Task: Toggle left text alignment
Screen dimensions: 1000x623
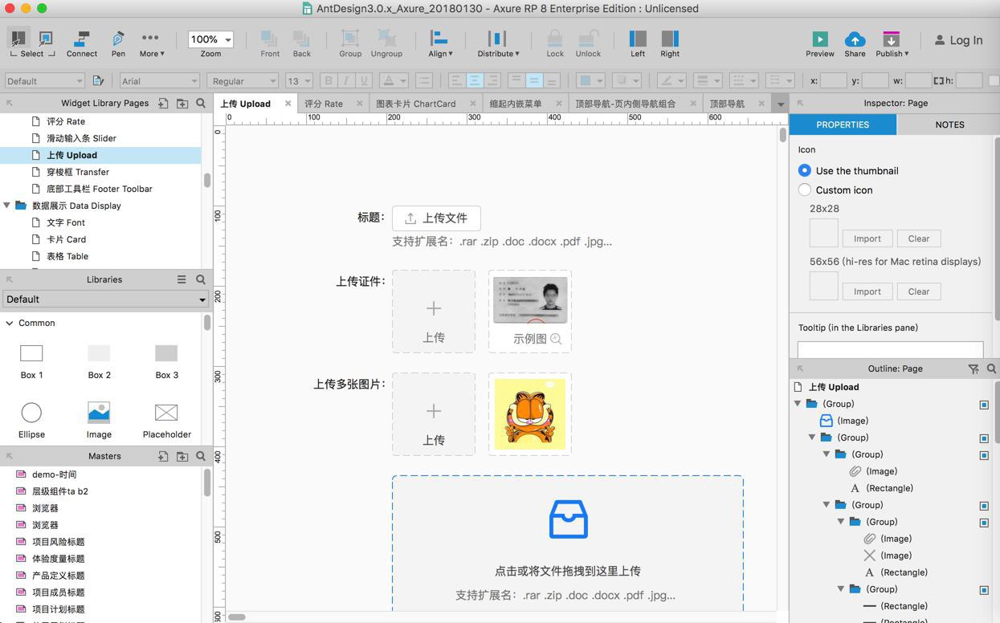Action: click(456, 80)
